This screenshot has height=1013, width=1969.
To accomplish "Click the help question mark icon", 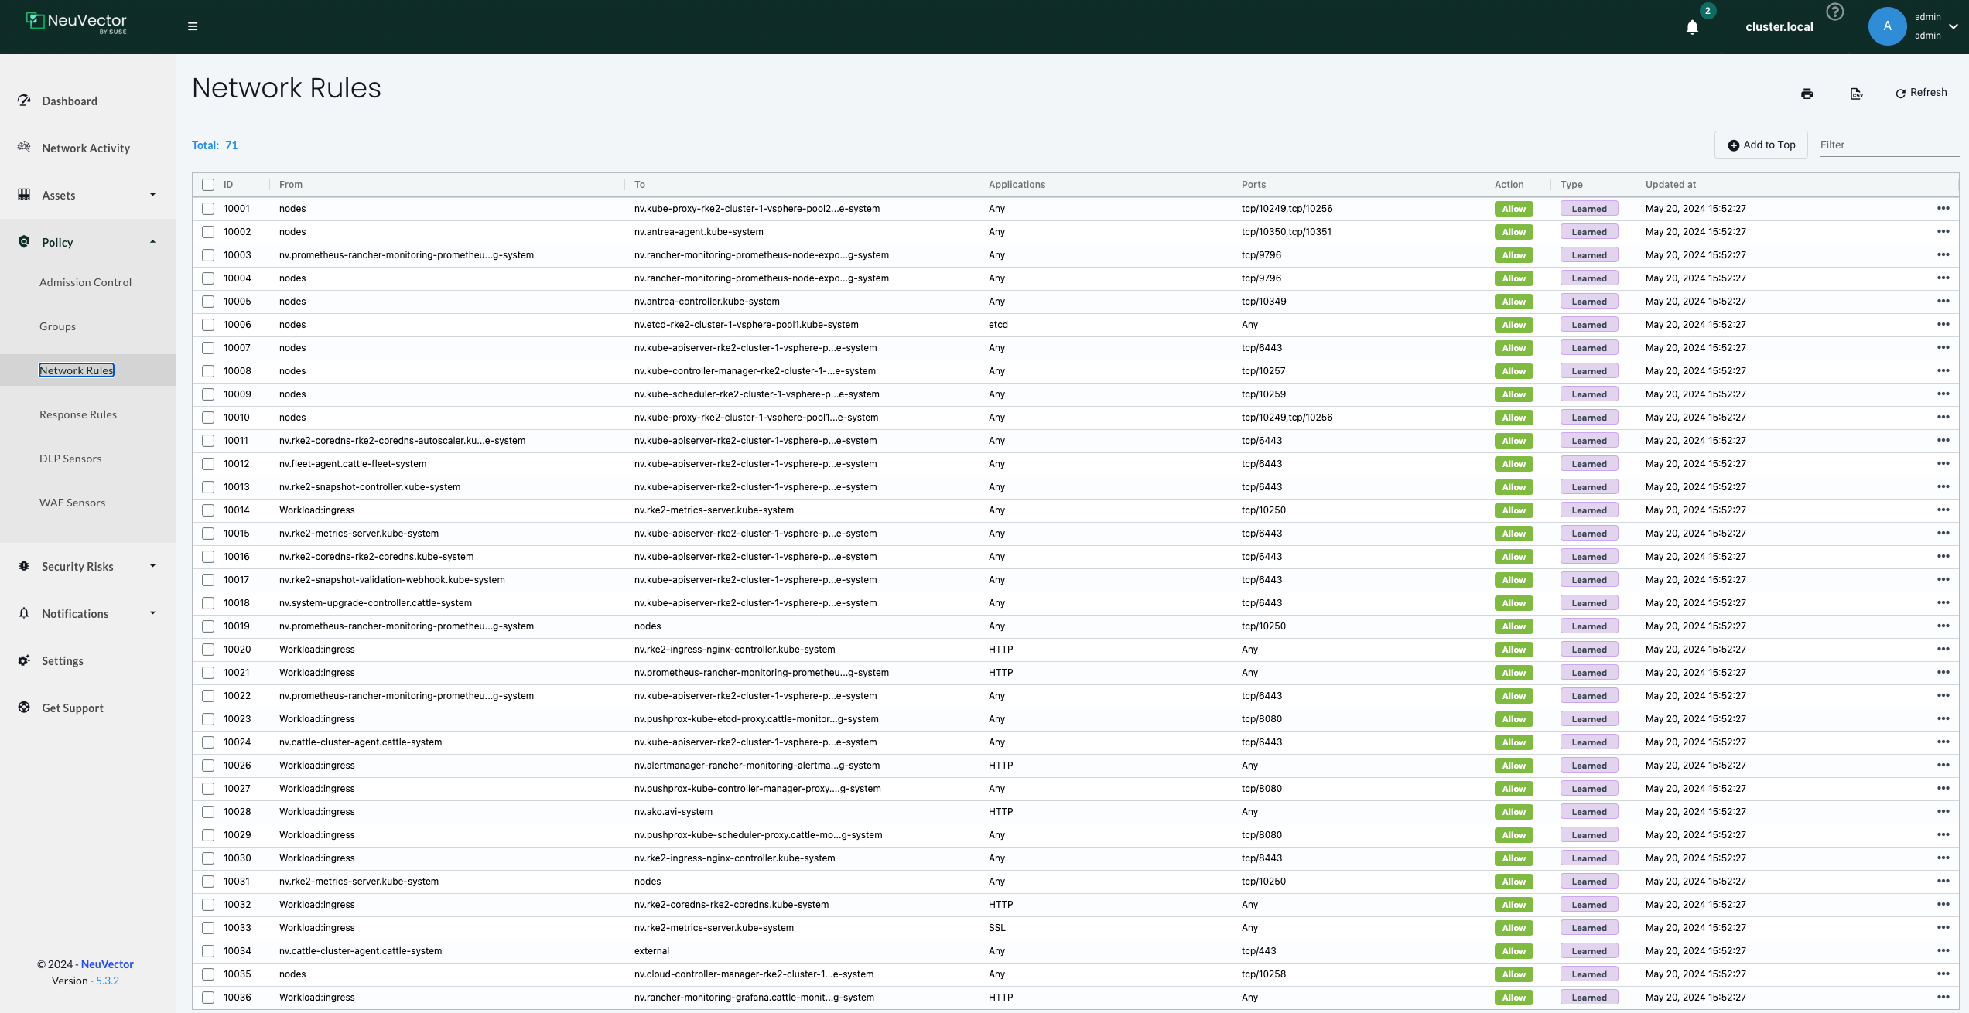I will point(1834,12).
